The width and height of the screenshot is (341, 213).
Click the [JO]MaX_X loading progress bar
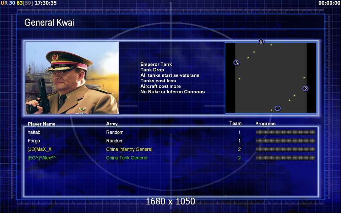click(285, 149)
